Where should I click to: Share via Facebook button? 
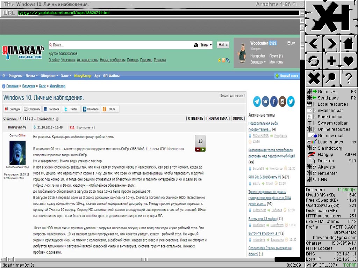click(52, 109)
